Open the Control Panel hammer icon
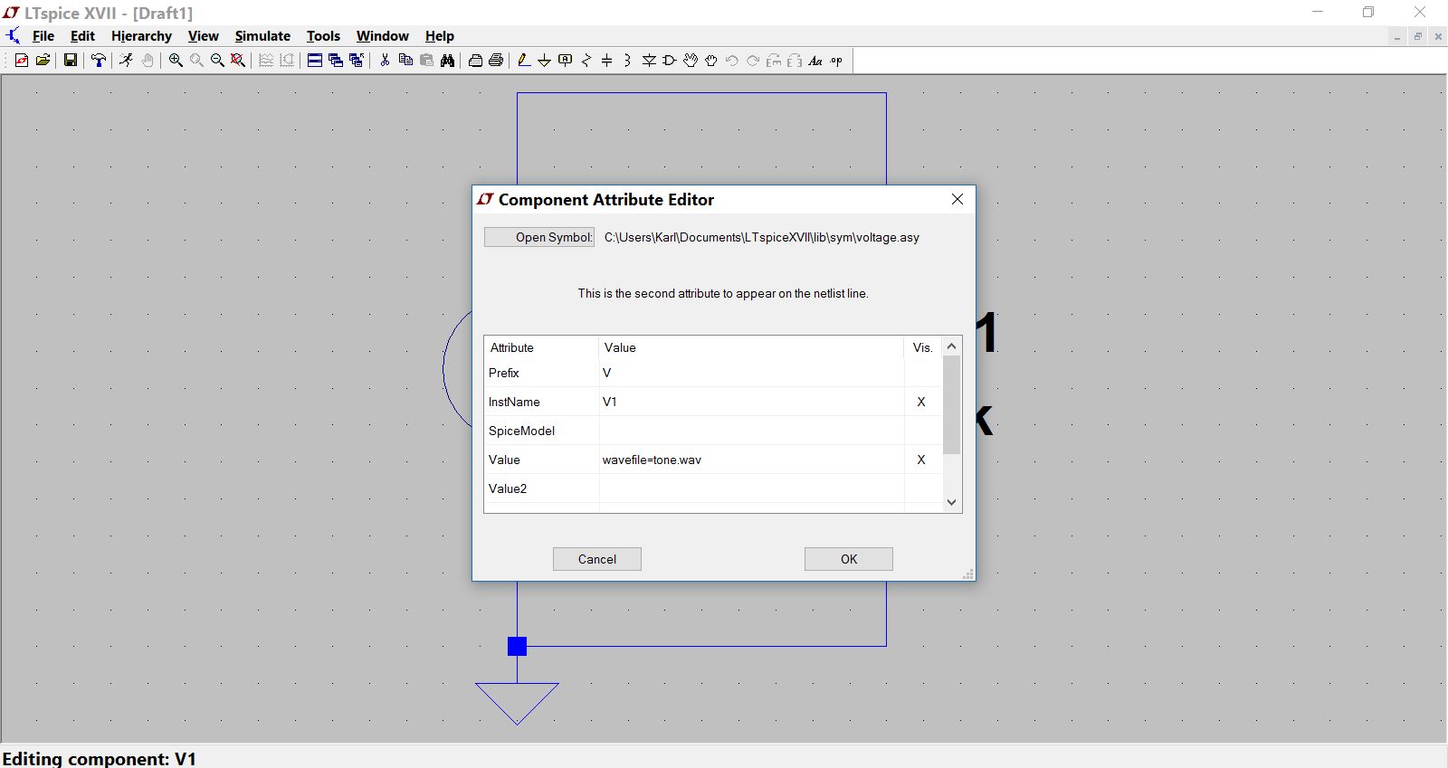This screenshot has width=1448, height=768. pyautogui.click(x=99, y=61)
